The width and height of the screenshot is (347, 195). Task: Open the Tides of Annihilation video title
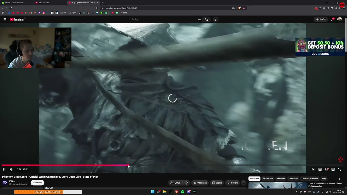point(325,185)
